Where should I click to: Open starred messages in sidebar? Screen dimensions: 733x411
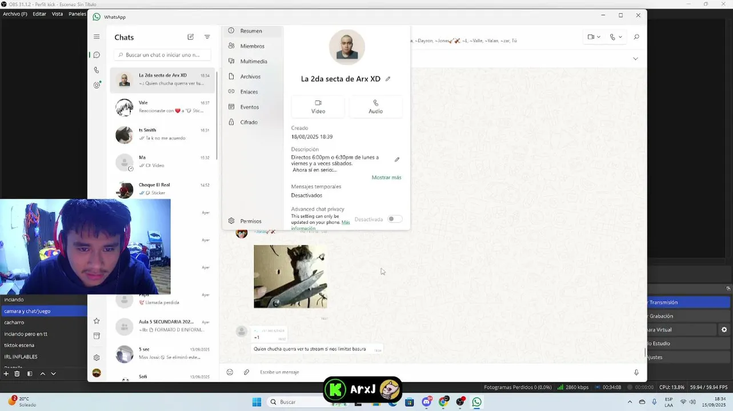coord(97,321)
